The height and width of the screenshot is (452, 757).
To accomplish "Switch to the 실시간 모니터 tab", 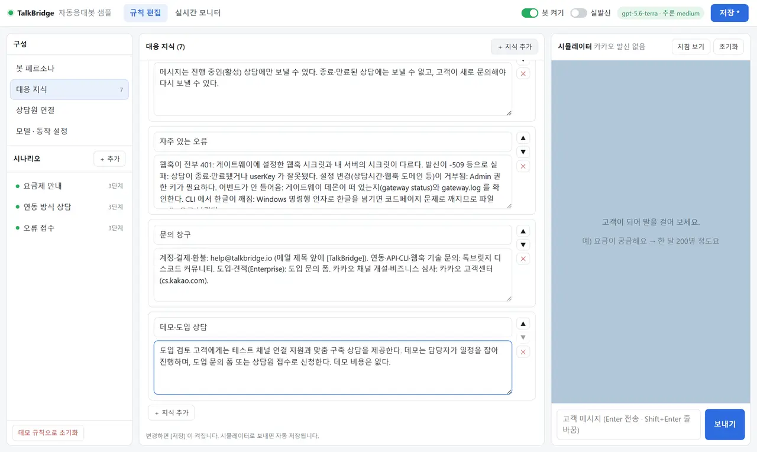I will tap(198, 13).
